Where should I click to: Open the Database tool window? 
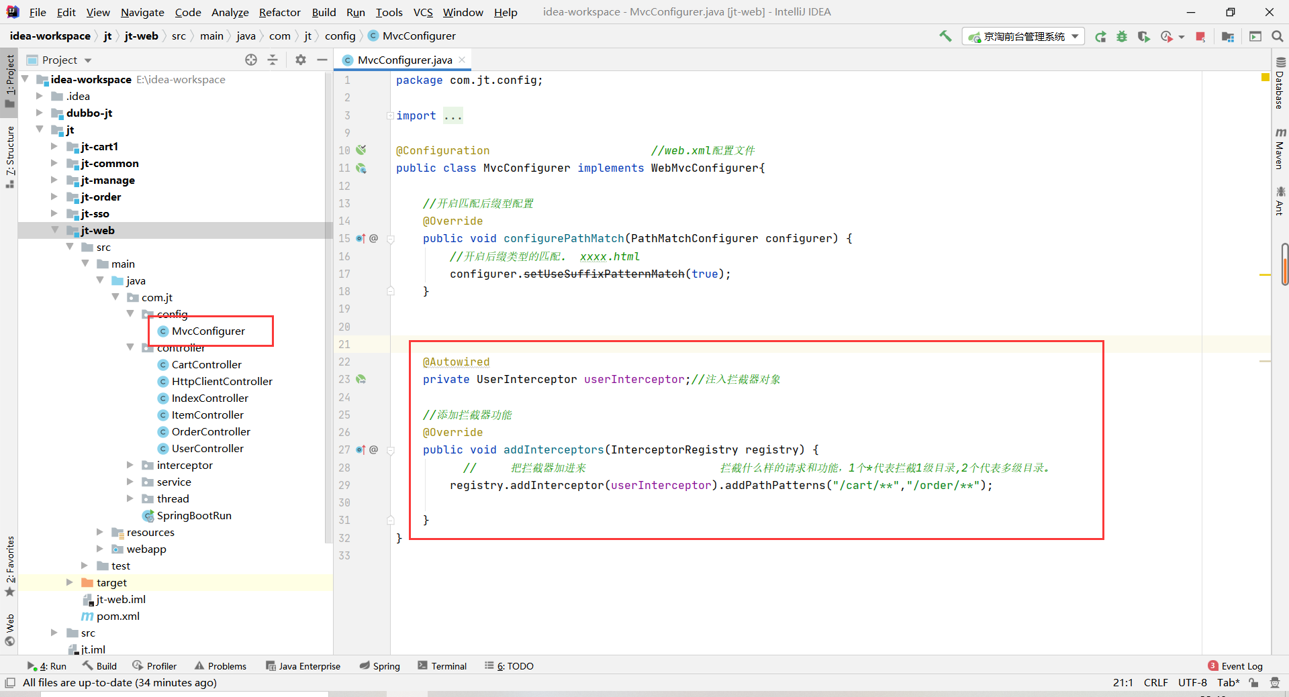tap(1280, 83)
